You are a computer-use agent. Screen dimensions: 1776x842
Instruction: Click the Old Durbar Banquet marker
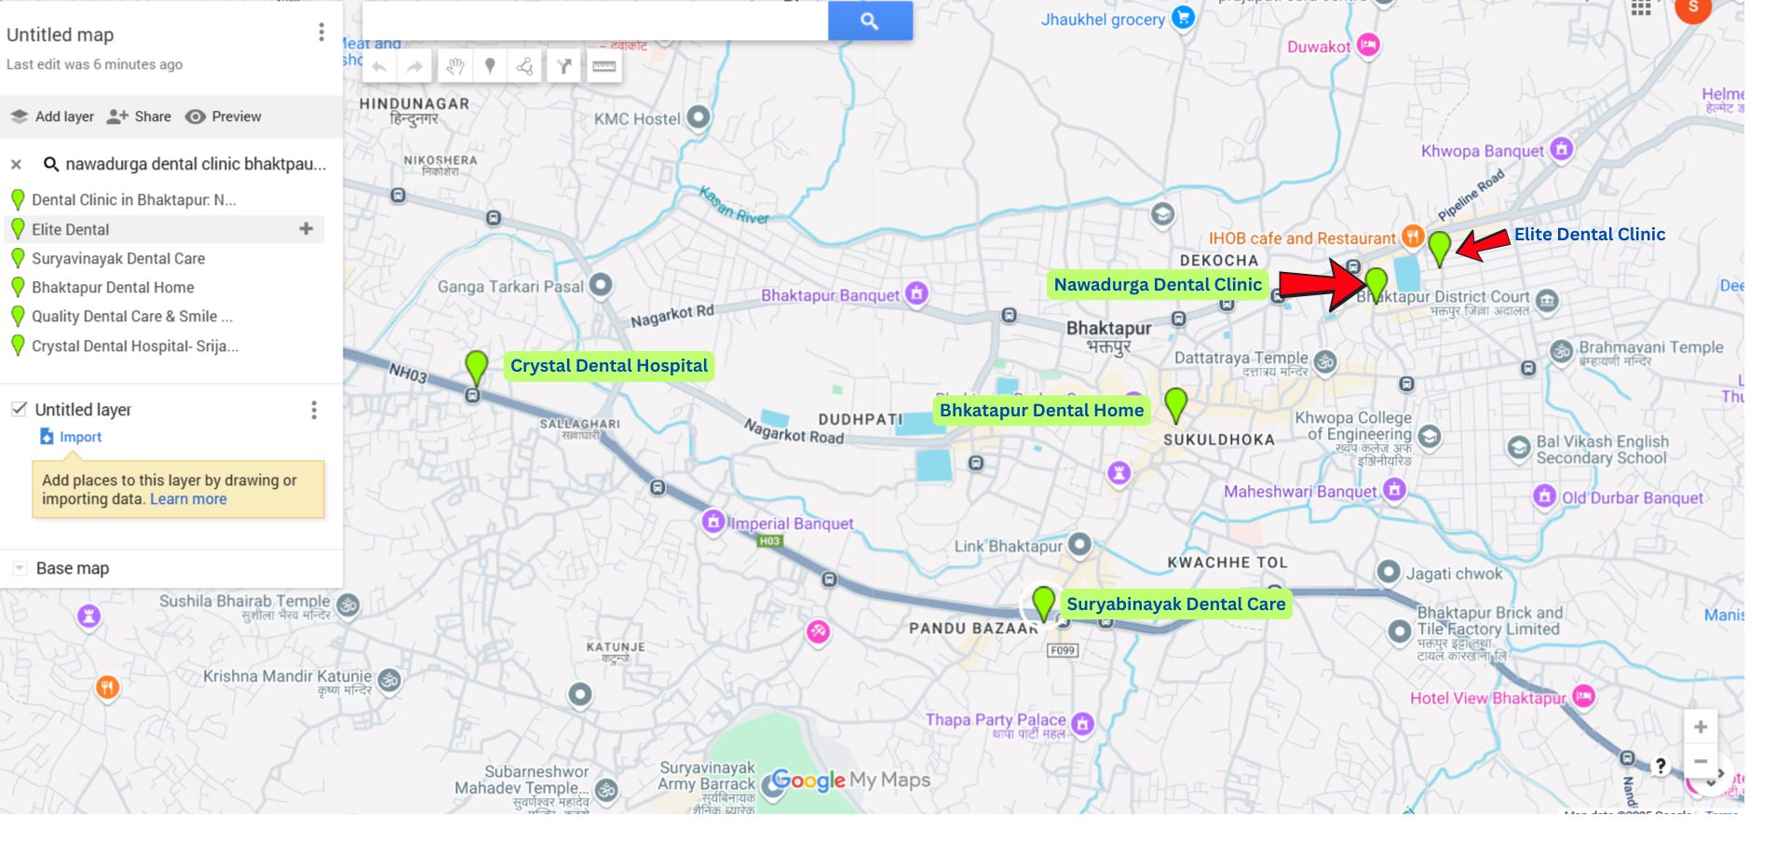click(x=1545, y=496)
